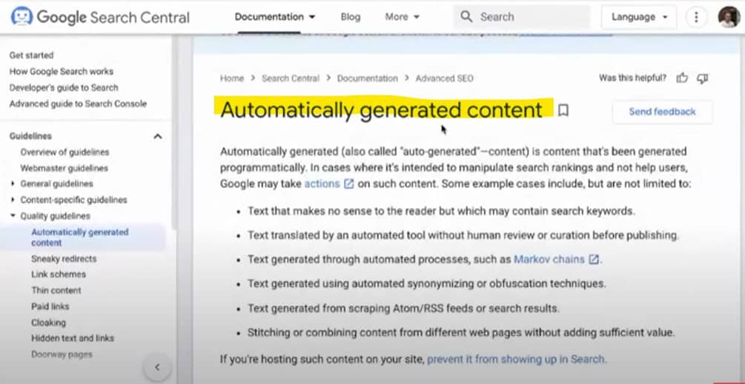The image size is (745, 384).
Task: Follow the Markov chains hyperlink
Action: [549, 259]
